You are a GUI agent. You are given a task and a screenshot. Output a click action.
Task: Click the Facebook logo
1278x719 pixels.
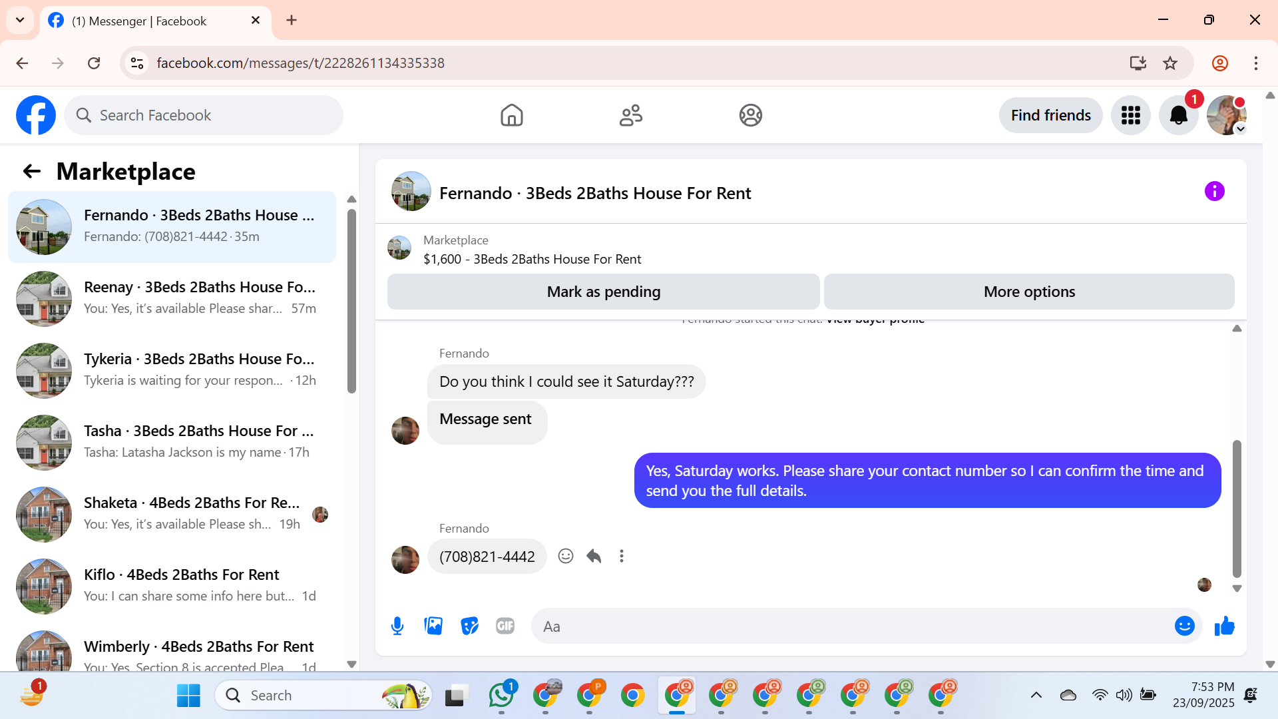36,115
